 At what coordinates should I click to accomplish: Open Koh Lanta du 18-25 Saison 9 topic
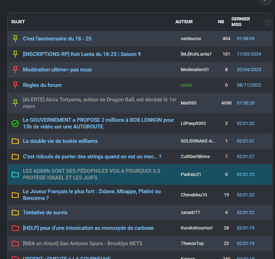[82, 54]
